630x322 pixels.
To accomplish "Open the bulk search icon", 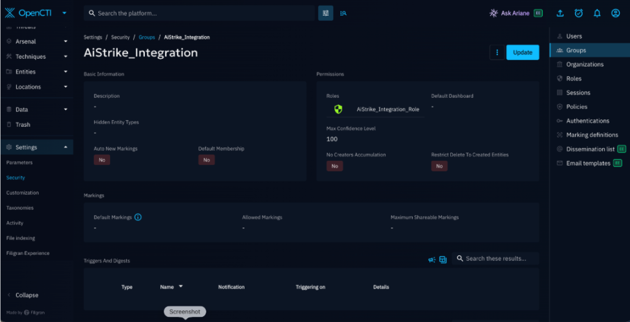I will coord(343,13).
